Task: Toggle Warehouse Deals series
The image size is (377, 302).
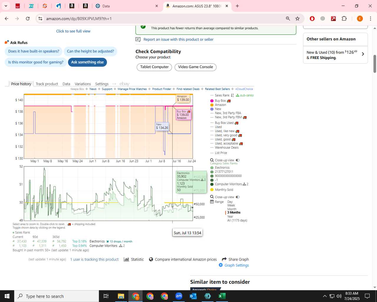Action: 224,147
